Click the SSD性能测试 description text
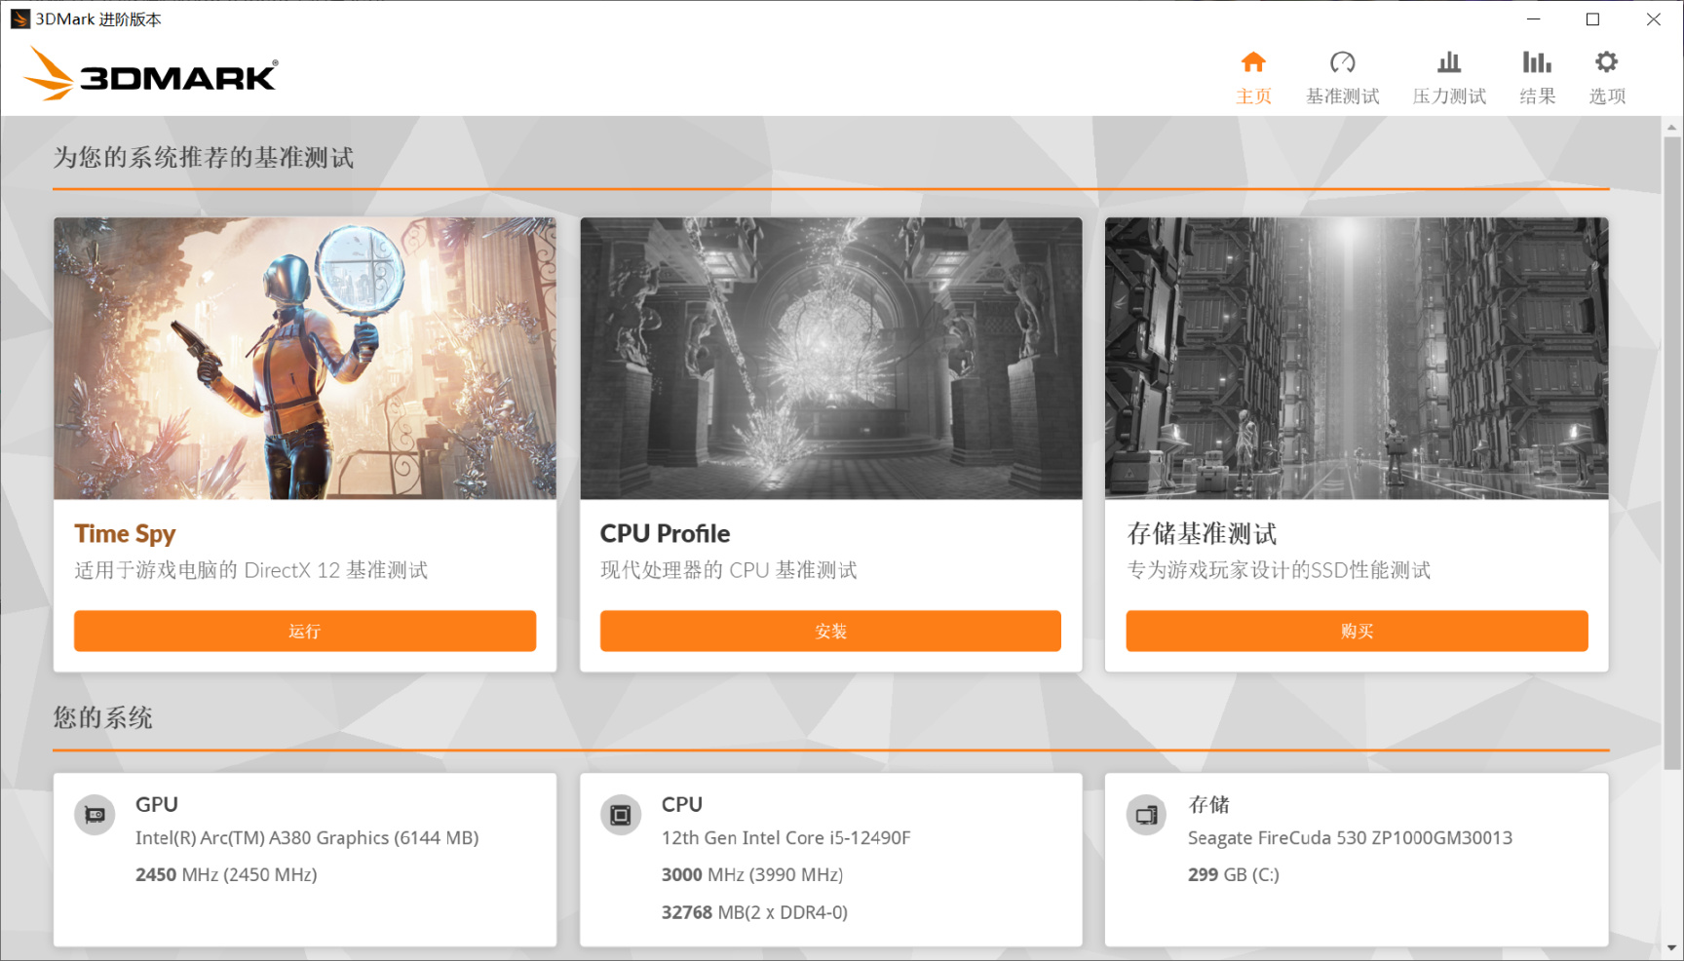This screenshot has height=961, width=1684. point(1279,570)
